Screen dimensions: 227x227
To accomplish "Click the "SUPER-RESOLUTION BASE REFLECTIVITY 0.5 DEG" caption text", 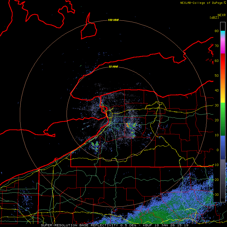I will tap(89, 225).
